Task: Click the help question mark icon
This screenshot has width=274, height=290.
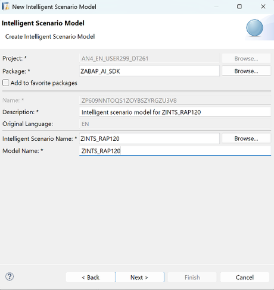Action: point(10,276)
